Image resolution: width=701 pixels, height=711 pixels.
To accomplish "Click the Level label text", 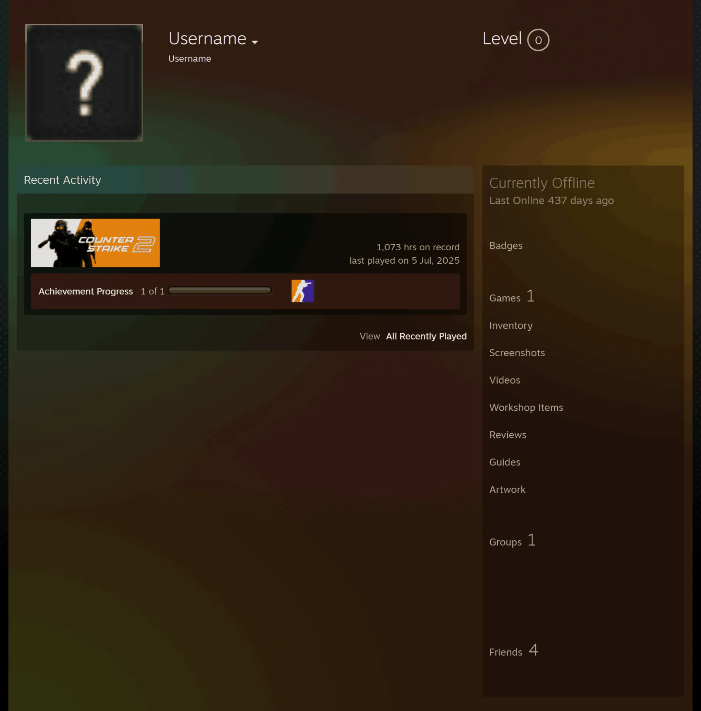I will point(502,39).
